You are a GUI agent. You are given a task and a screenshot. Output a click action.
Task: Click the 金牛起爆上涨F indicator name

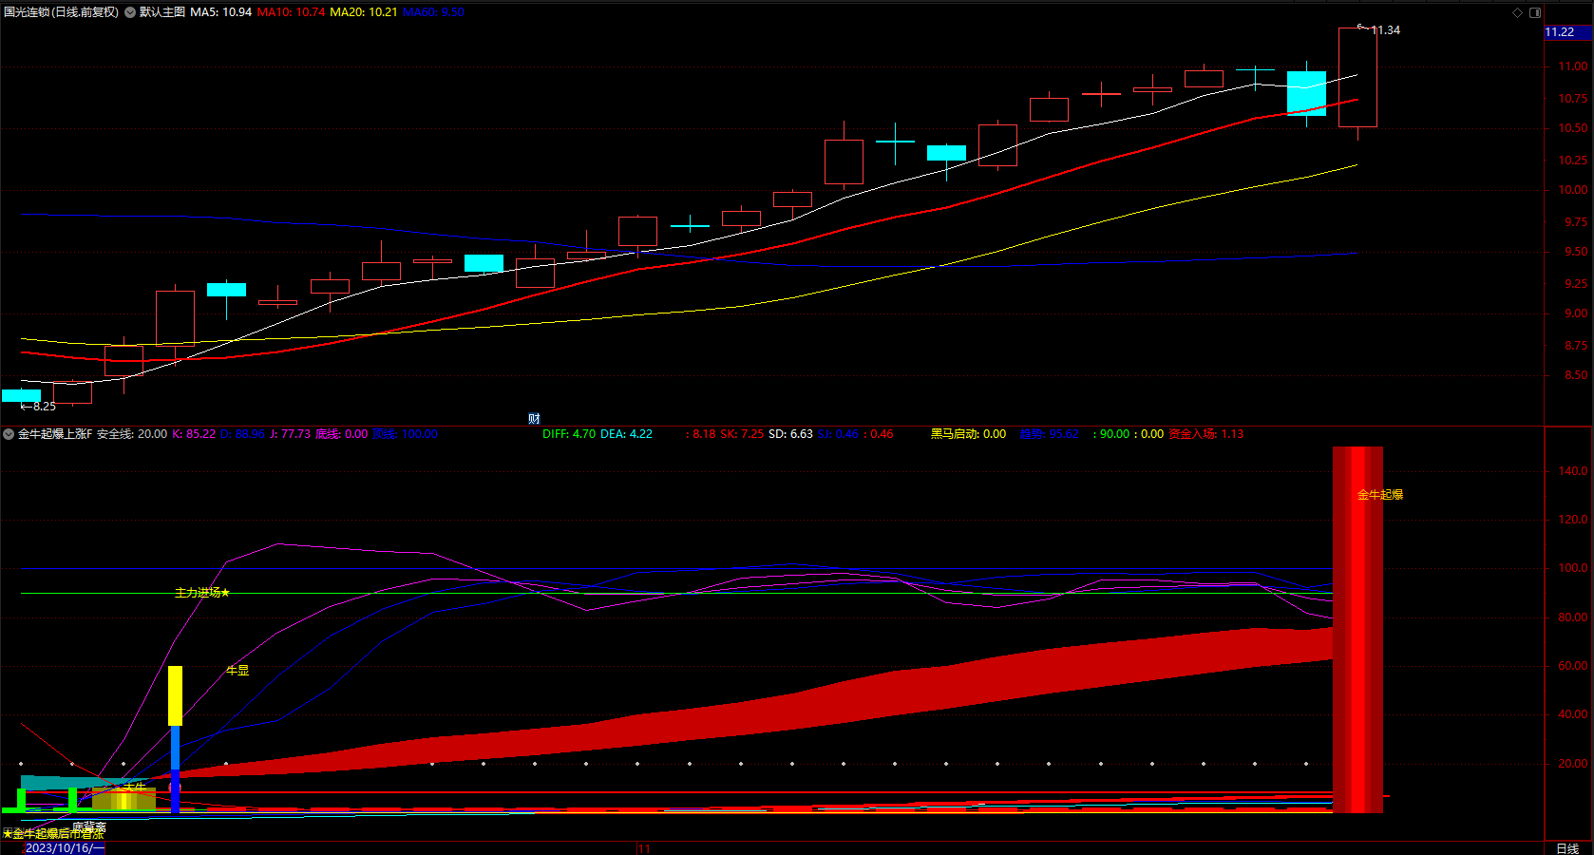coord(55,434)
